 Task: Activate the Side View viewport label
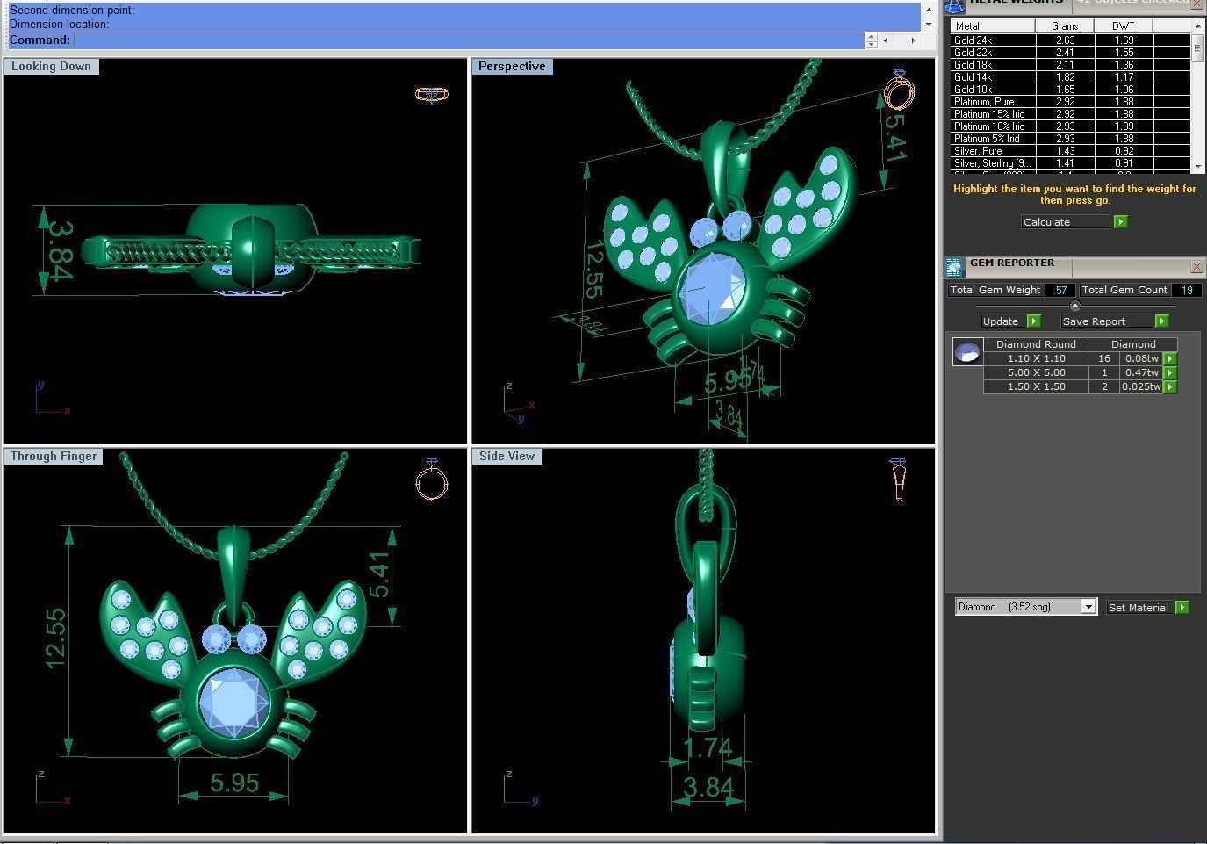(507, 457)
